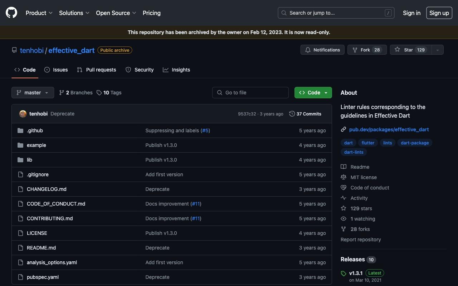Open the star lists dropdown arrow
The width and height of the screenshot is (458, 286).
[438, 50]
